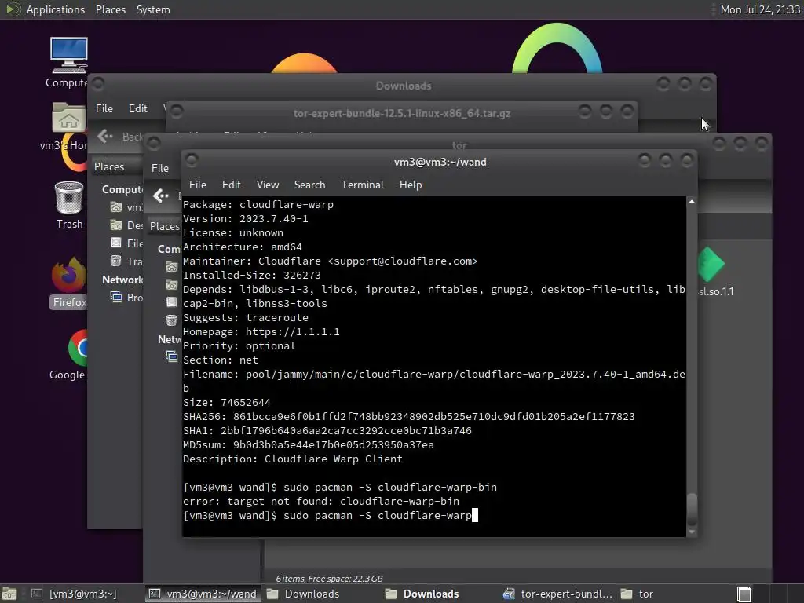Click the vm3 home icon in Downloads sidebar
The image size is (804, 603).
click(116, 207)
